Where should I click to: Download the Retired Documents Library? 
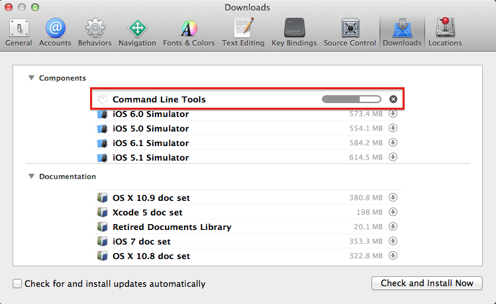393,226
